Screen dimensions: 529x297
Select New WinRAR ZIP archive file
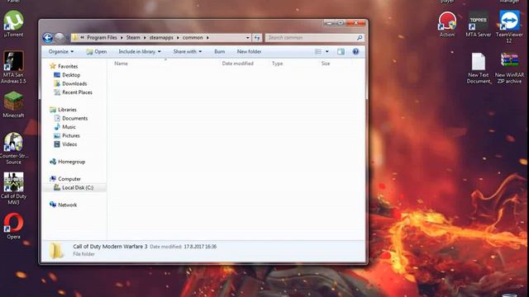509,68
